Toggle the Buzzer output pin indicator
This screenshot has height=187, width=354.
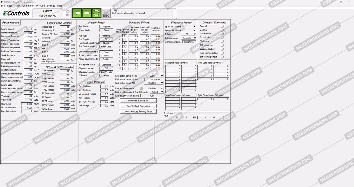(222, 49)
